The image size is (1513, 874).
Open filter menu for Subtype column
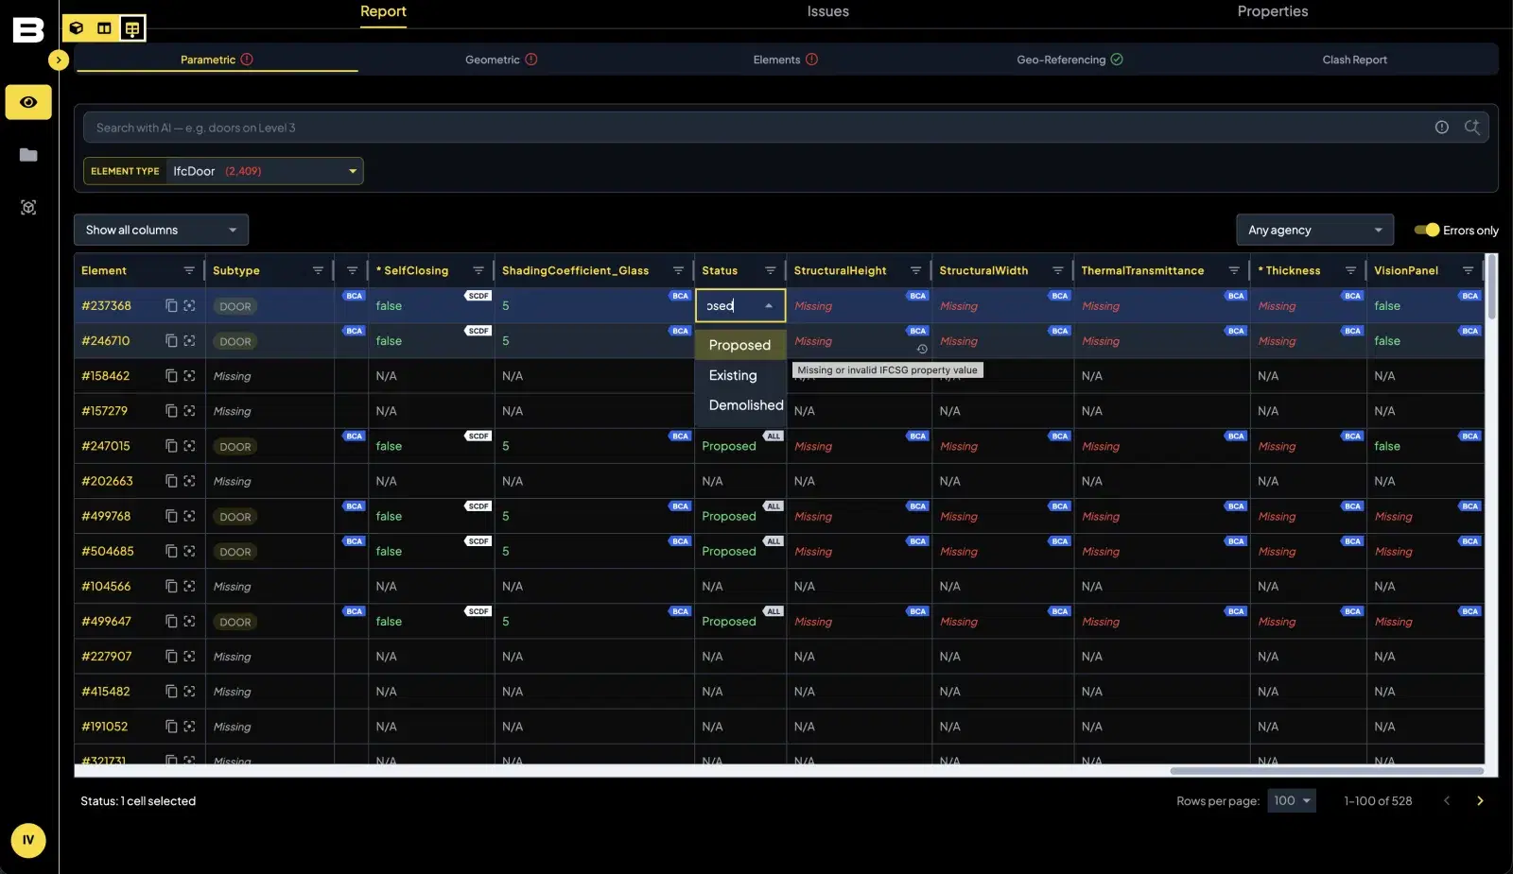pyautogui.click(x=318, y=270)
